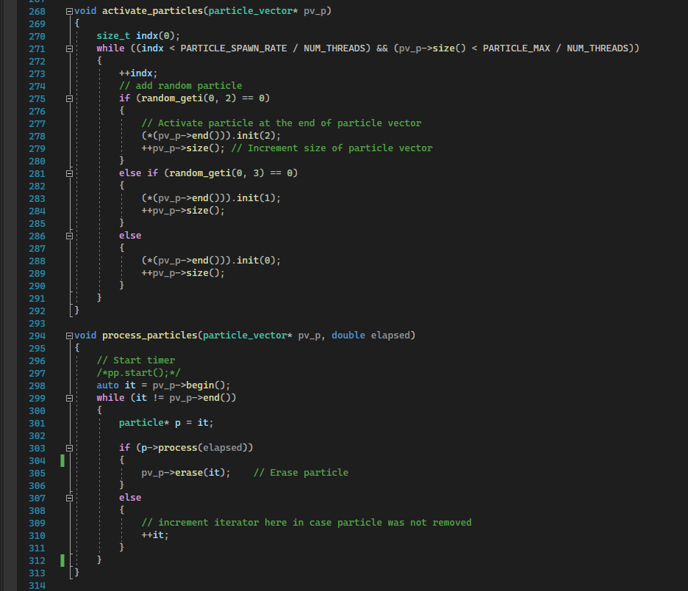
Task: Click the '// Erase particle' comment
Action: point(301,473)
